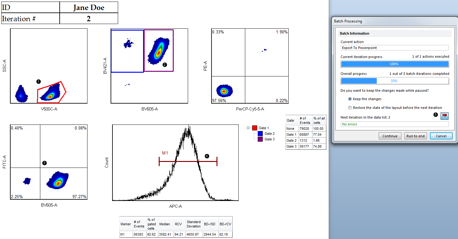Click the black numbered marker 2
Screen dimensions: 458x239
pos(165,65)
